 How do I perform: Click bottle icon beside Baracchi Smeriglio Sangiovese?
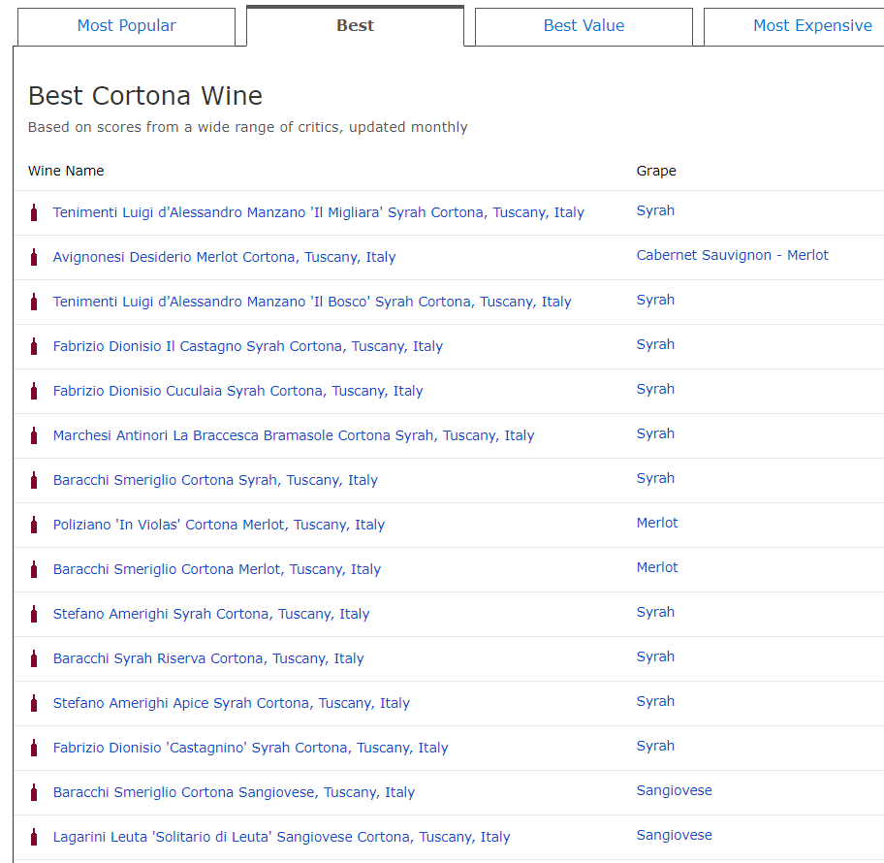point(34,792)
